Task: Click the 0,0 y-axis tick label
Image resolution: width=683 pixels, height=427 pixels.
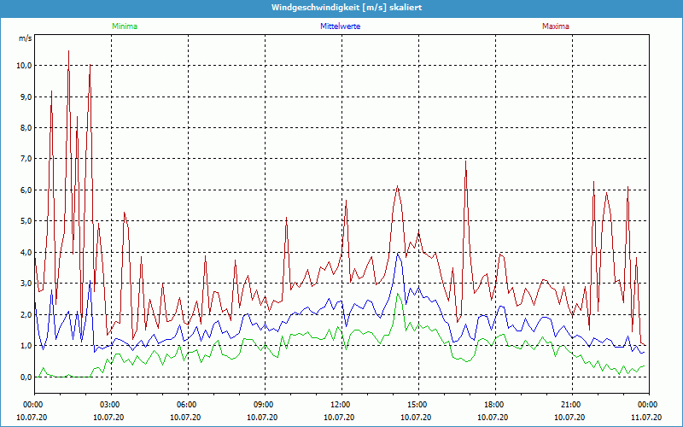Action: (26, 377)
